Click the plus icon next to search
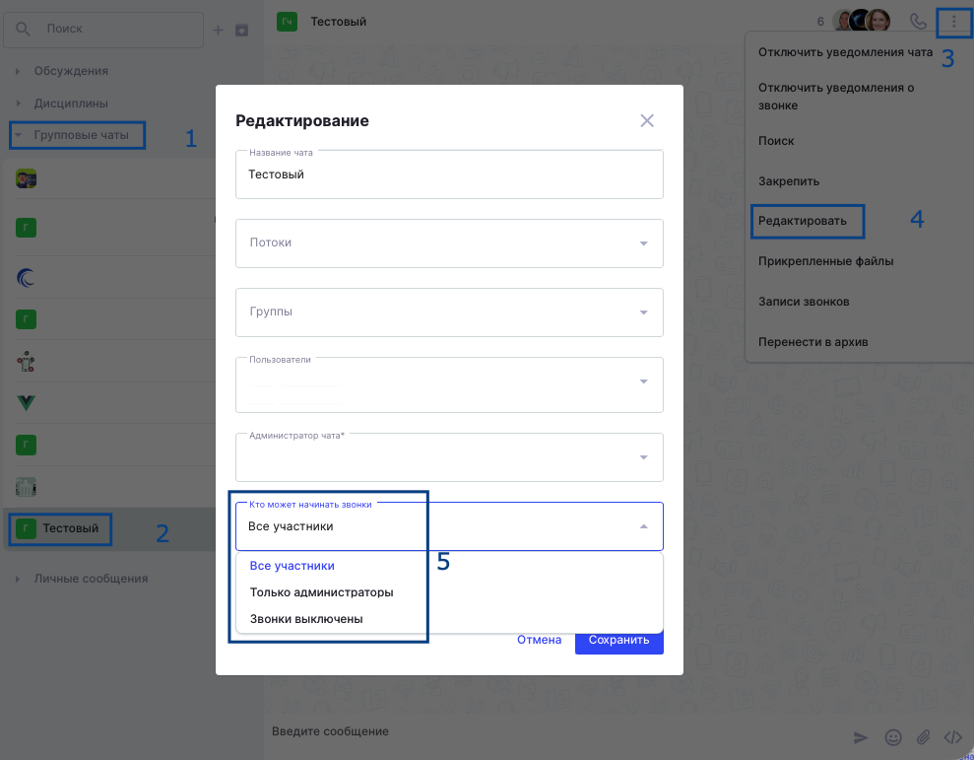 coord(218,30)
